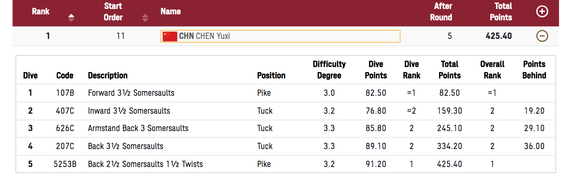This screenshot has height=182, width=568.
Task: Click the Start Order column header
Action: (x=113, y=12)
